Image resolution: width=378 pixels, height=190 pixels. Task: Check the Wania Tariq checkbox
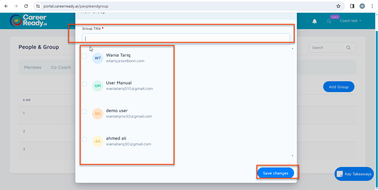tap(84, 56)
